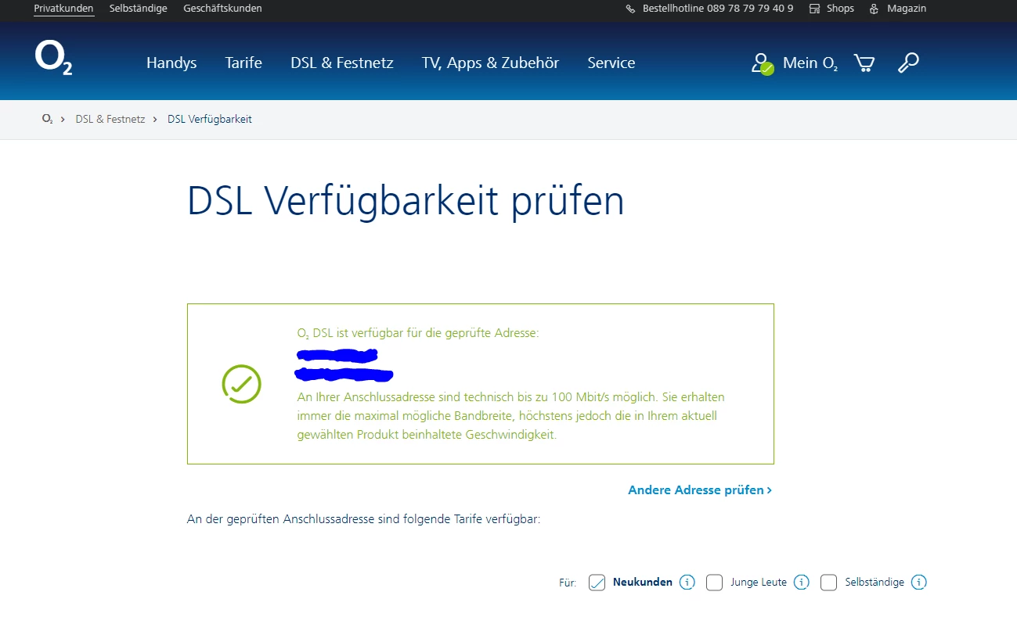Click the green availability checkmark icon
Image resolution: width=1017 pixels, height=624 pixels.
click(241, 384)
